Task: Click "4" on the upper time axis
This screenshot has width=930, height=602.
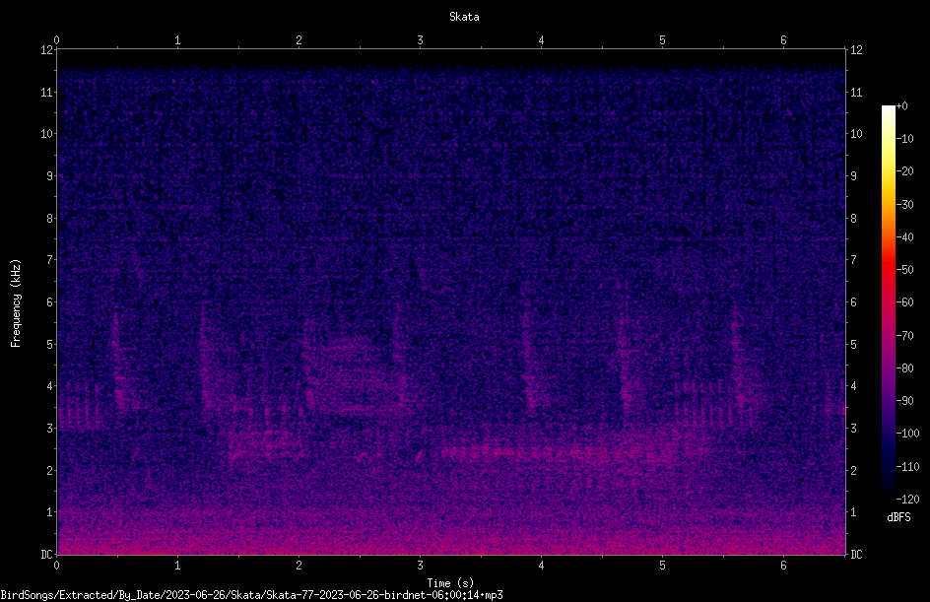Action: [x=541, y=40]
